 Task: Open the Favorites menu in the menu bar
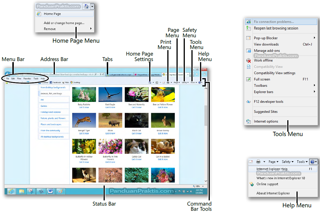(27, 78)
